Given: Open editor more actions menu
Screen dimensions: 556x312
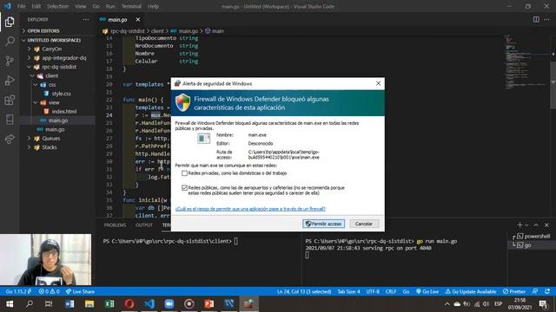Looking at the screenshot, I should click(x=546, y=20).
